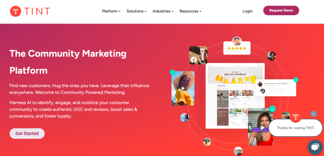This screenshot has width=324, height=156.
Task: Click the Request Demo button
Action: pos(281,10)
